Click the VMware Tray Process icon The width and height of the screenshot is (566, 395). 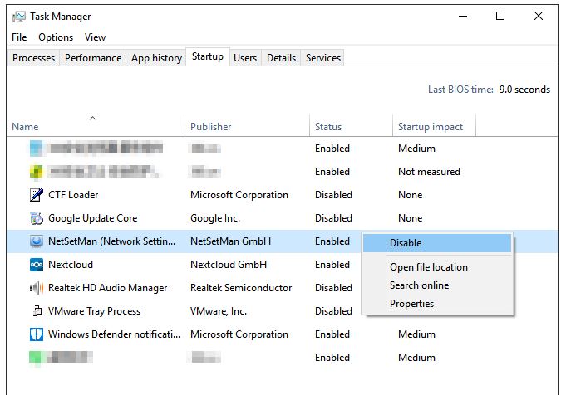coord(37,310)
